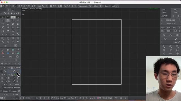Viewport: 181px width, 101px height.
Task: Toggle the Persist checkbox
Action: click(x=10, y=91)
